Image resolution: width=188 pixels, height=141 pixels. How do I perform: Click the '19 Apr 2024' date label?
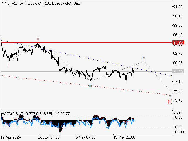(x=11, y=137)
